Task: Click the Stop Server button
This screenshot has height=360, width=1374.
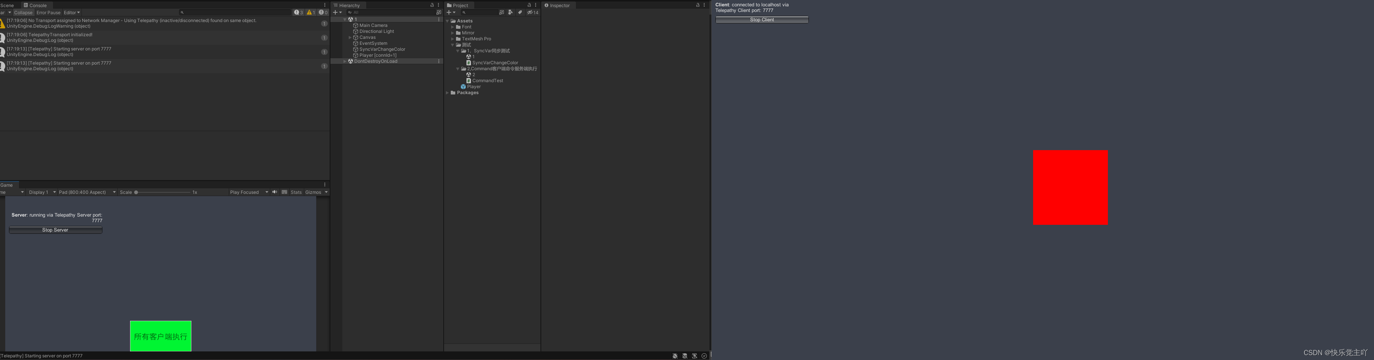Action: pos(55,230)
